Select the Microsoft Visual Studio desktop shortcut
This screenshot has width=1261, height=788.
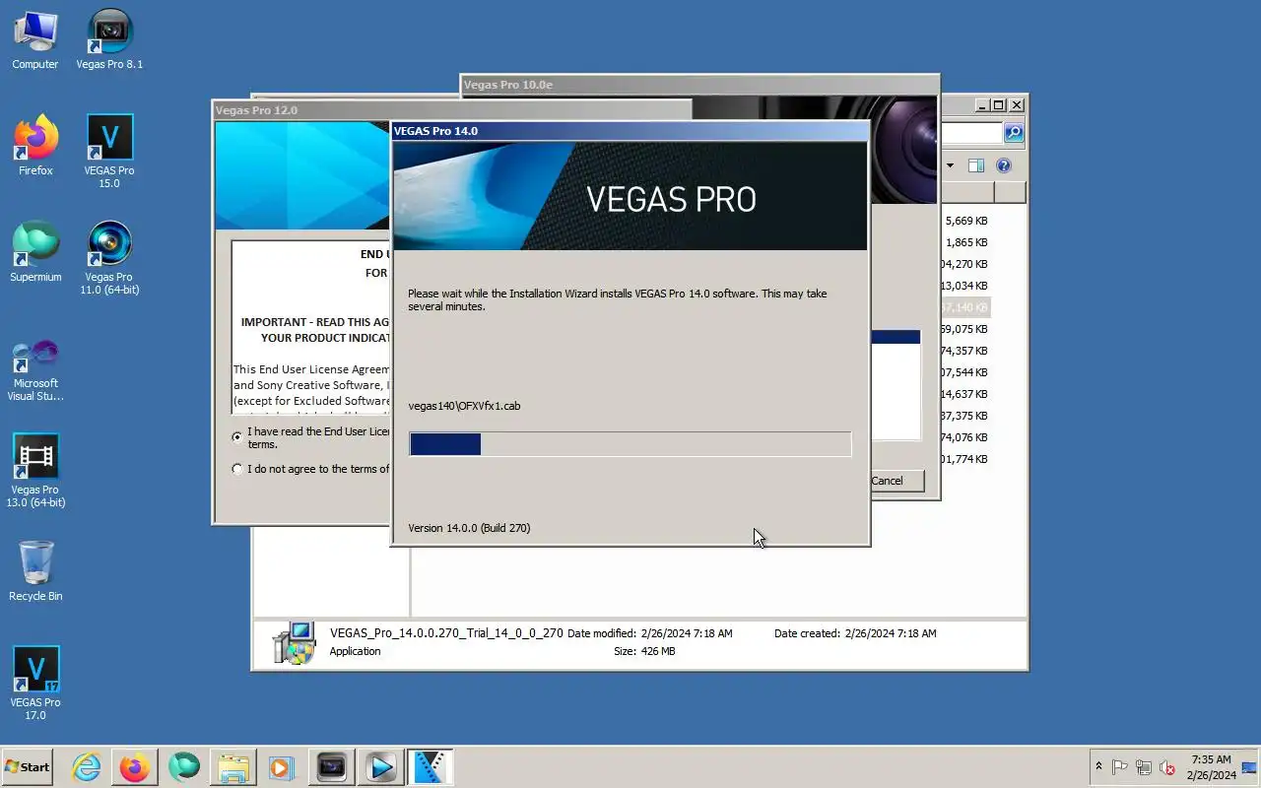(35, 369)
